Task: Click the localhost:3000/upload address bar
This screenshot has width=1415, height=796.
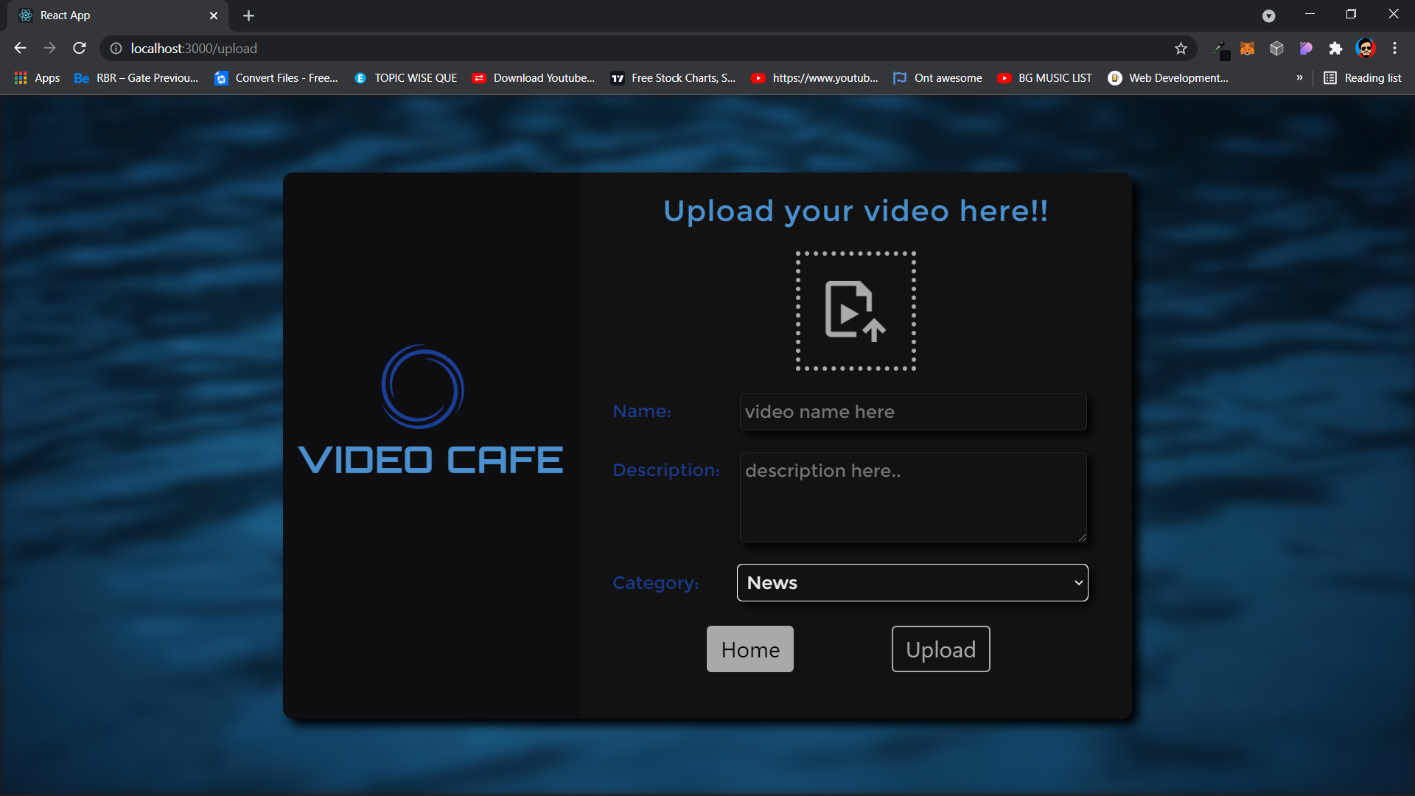Action: pos(193,49)
